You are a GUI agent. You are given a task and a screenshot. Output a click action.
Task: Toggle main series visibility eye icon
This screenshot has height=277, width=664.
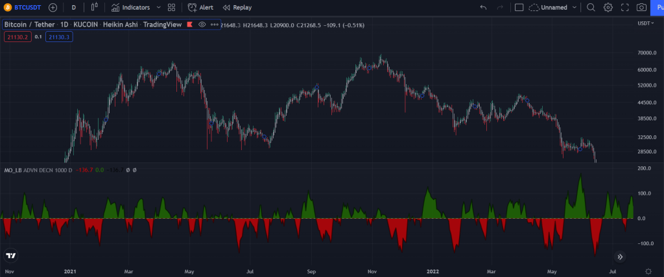tap(202, 25)
